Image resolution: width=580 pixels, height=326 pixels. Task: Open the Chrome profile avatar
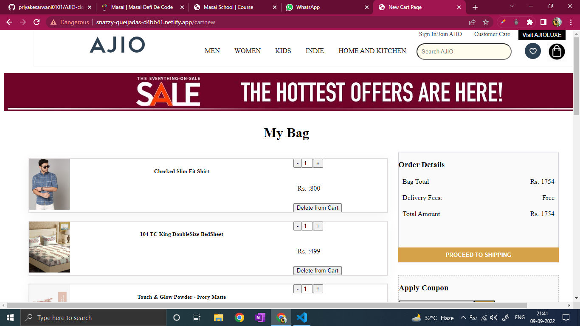[x=557, y=22]
